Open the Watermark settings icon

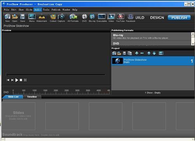pos(42,18)
